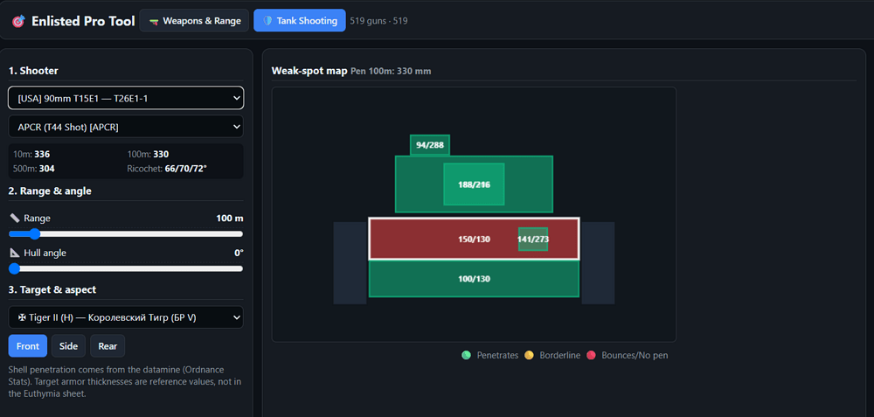Click the Hull angle slider handle

point(14,268)
